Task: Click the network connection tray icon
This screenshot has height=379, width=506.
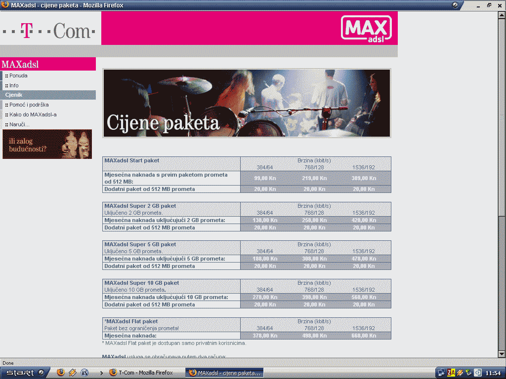Action: point(441,373)
